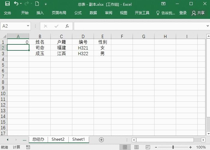The width and height of the screenshot is (210, 150).
Task: Switch to the 开始 ribbon tab
Action: coord(25,13)
